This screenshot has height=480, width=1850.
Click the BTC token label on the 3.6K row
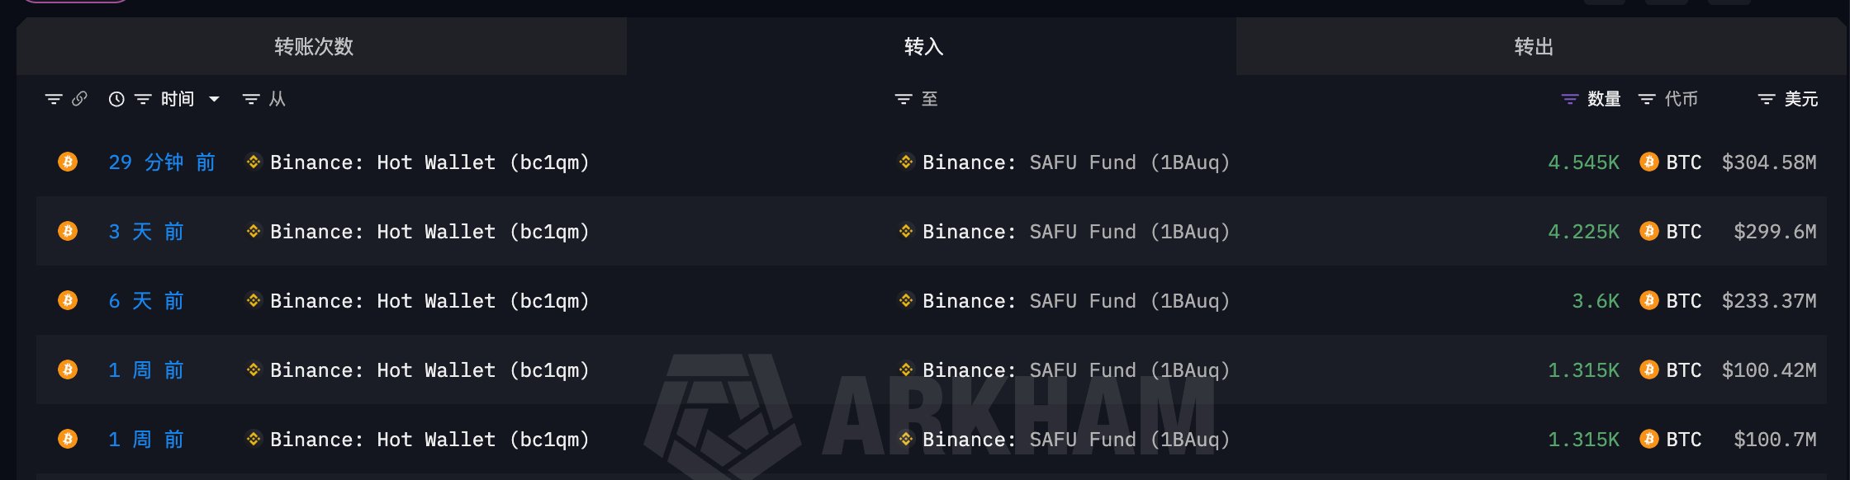[x=1682, y=300]
